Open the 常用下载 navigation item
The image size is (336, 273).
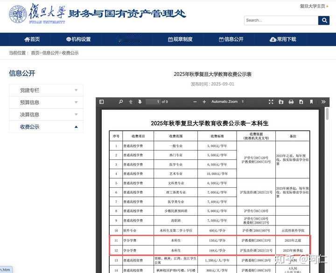click(283, 40)
